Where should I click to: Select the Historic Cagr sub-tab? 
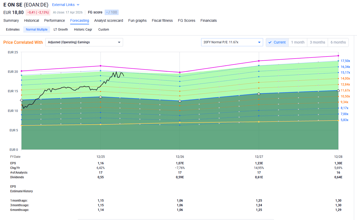tap(83, 30)
